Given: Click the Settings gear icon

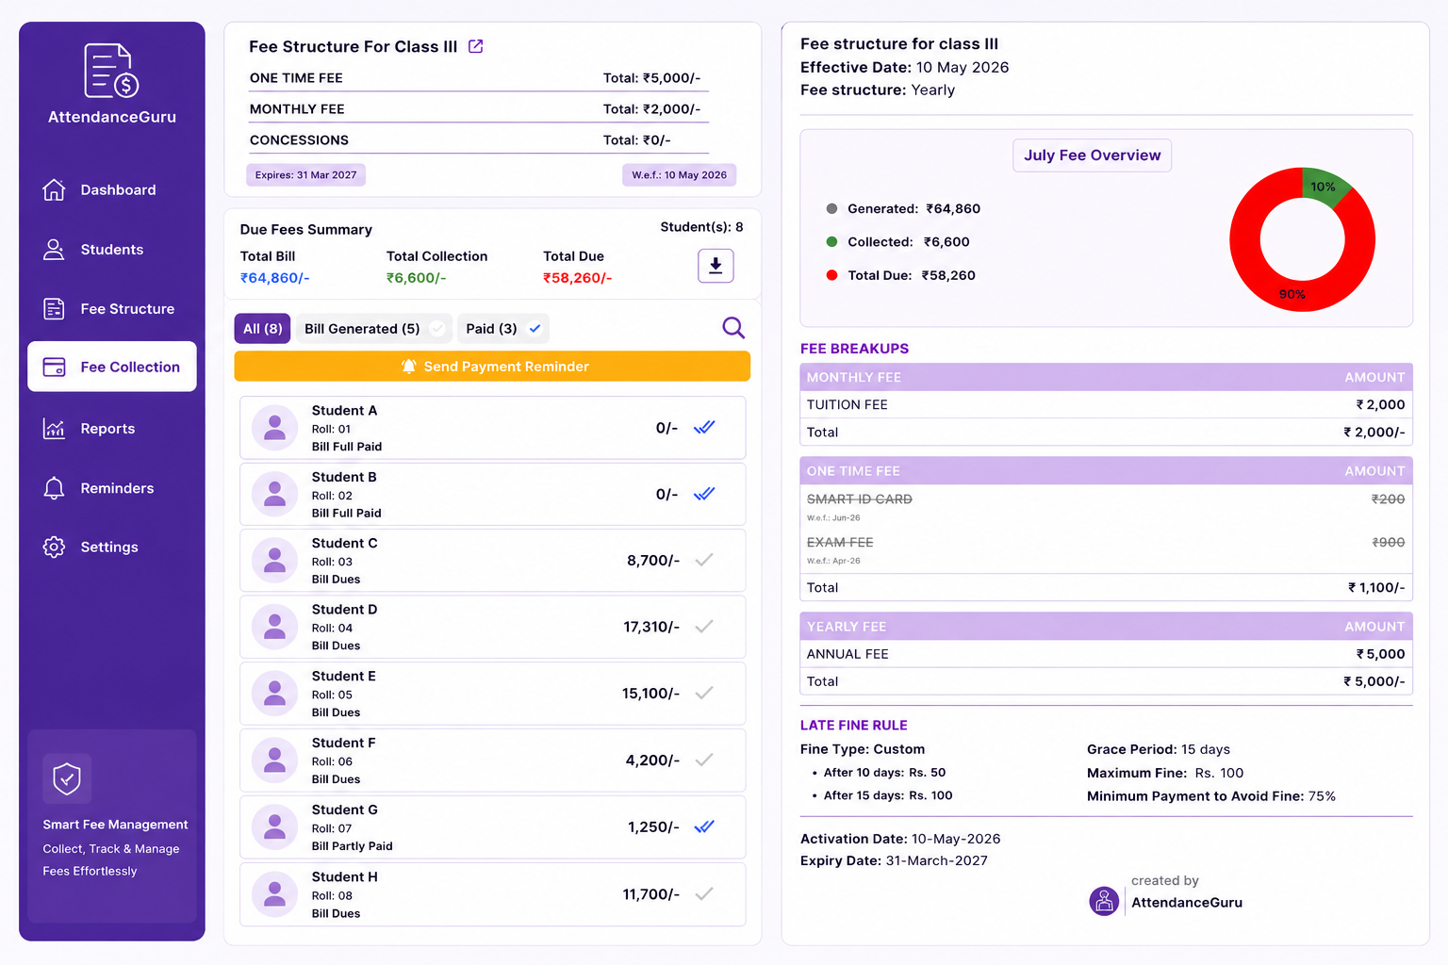Looking at the screenshot, I should coord(54,547).
